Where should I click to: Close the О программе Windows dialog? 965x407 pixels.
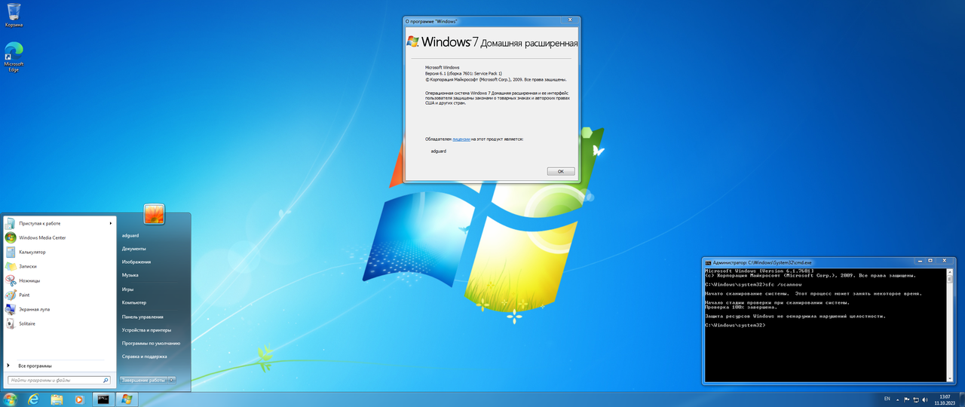click(571, 20)
